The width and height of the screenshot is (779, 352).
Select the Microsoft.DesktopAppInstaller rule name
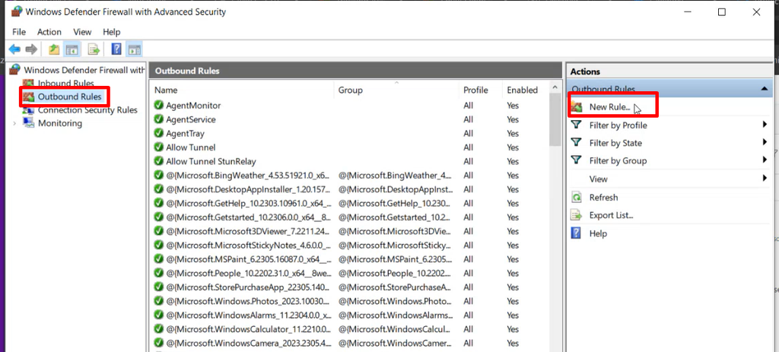(x=248, y=189)
